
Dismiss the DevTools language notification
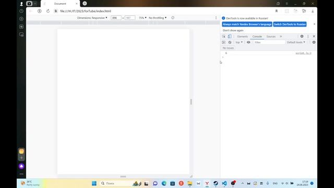314,24
